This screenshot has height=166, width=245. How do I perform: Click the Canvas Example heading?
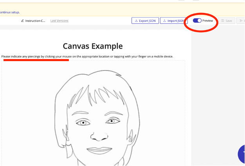point(93,46)
